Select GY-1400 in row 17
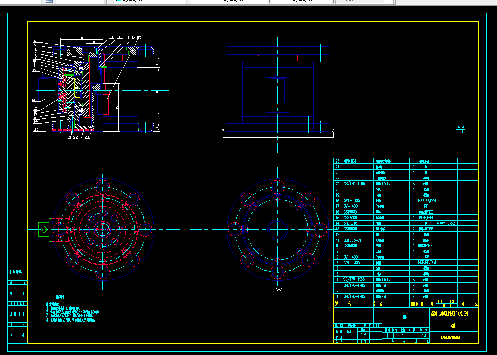 click(x=351, y=206)
